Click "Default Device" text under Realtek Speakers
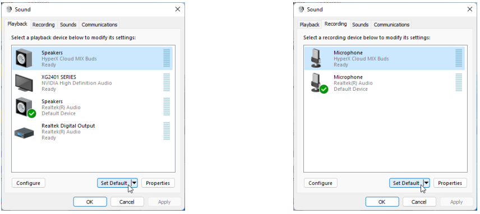This screenshot has width=480, height=214. [x=58, y=113]
